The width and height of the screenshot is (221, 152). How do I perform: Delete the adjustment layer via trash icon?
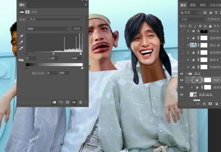[80, 102]
